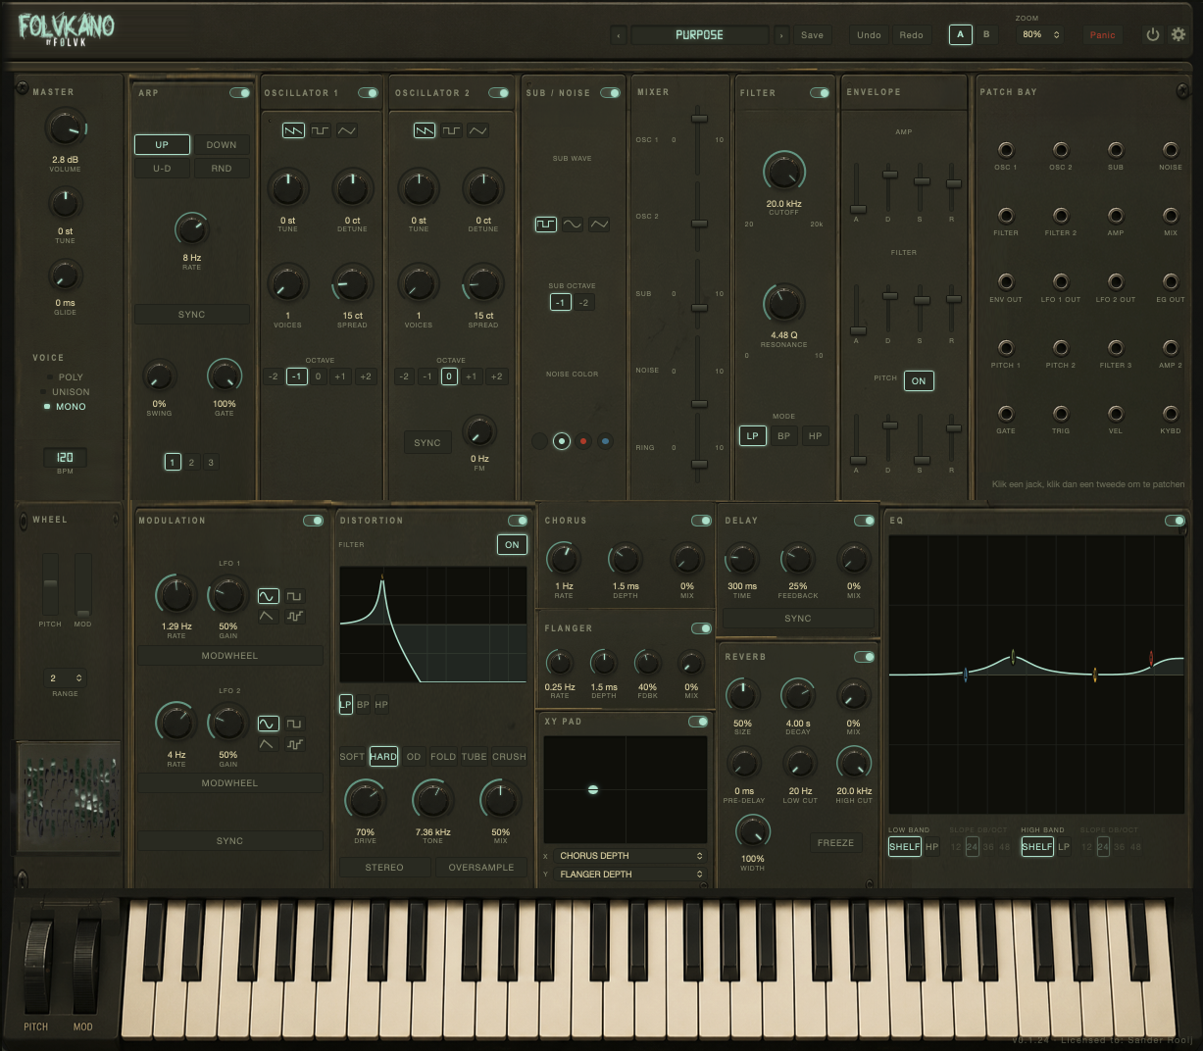Open XY pad X-axis Chorus Depth dropdown
1203x1051 pixels.
630,856
